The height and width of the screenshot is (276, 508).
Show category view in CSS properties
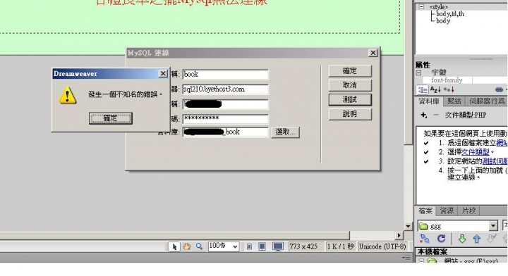pyautogui.click(x=423, y=90)
